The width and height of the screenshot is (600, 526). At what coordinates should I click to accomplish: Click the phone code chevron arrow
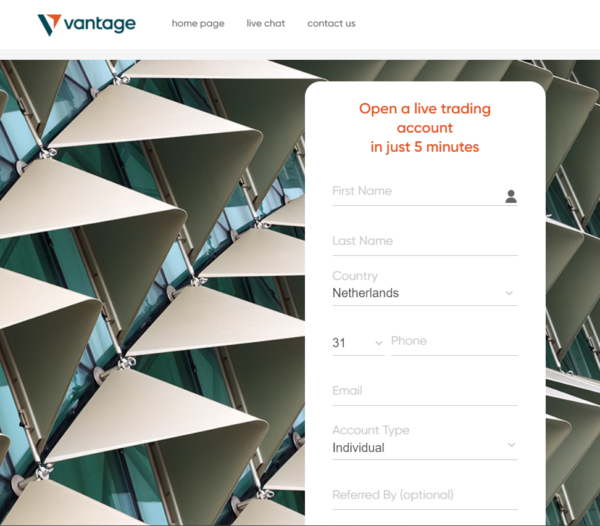click(379, 343)
